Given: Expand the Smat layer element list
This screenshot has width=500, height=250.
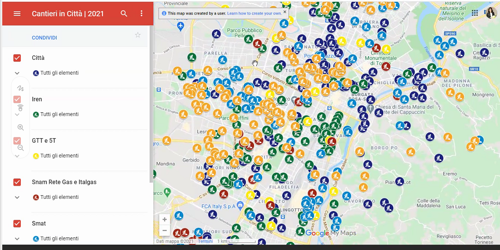Looking at the screenshot, I should [x=17, y=238].
